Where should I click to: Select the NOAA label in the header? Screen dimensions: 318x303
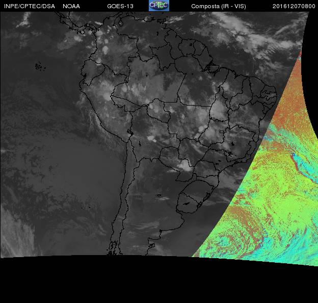(x=71, y=6)
